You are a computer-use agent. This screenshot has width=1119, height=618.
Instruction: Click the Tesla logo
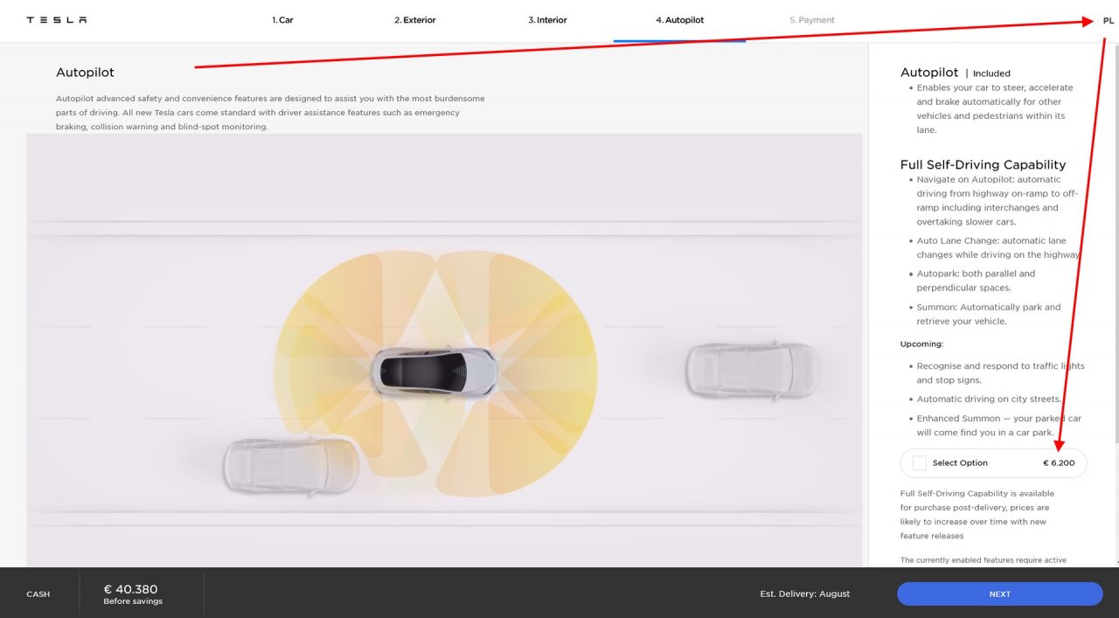56,20
